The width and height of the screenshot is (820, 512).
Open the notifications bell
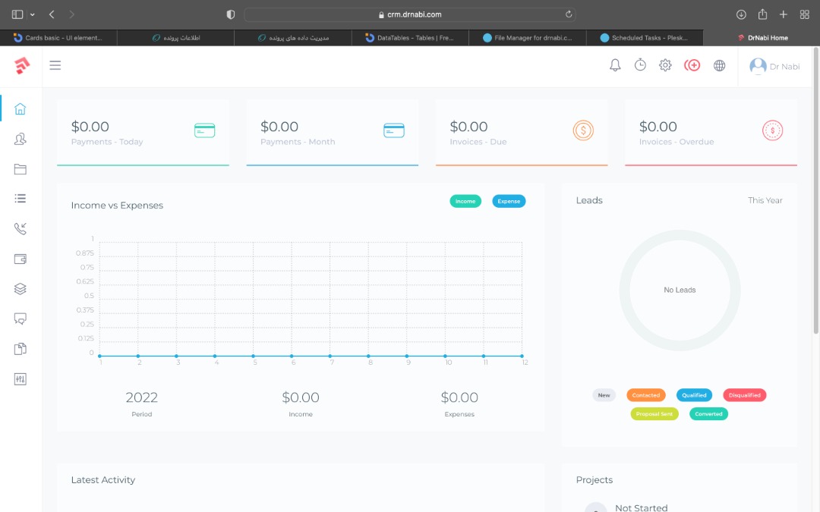coord(615,65)
